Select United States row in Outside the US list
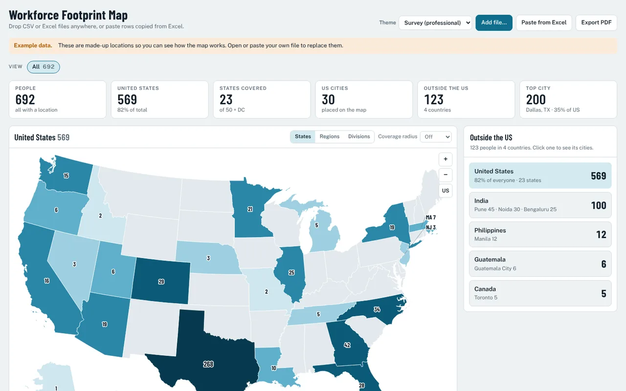 [x=540, y=175]
